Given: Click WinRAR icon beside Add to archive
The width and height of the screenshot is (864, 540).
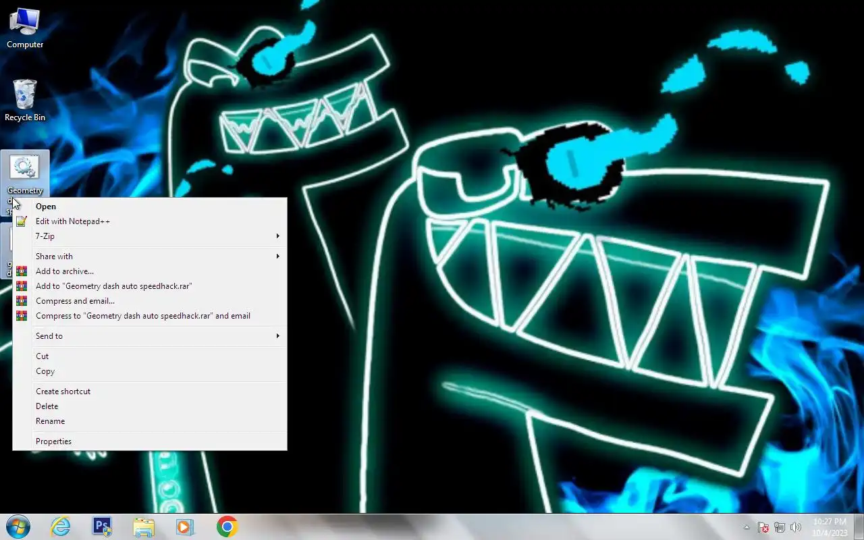Looking at the screenshot, I should coord(22,271).
